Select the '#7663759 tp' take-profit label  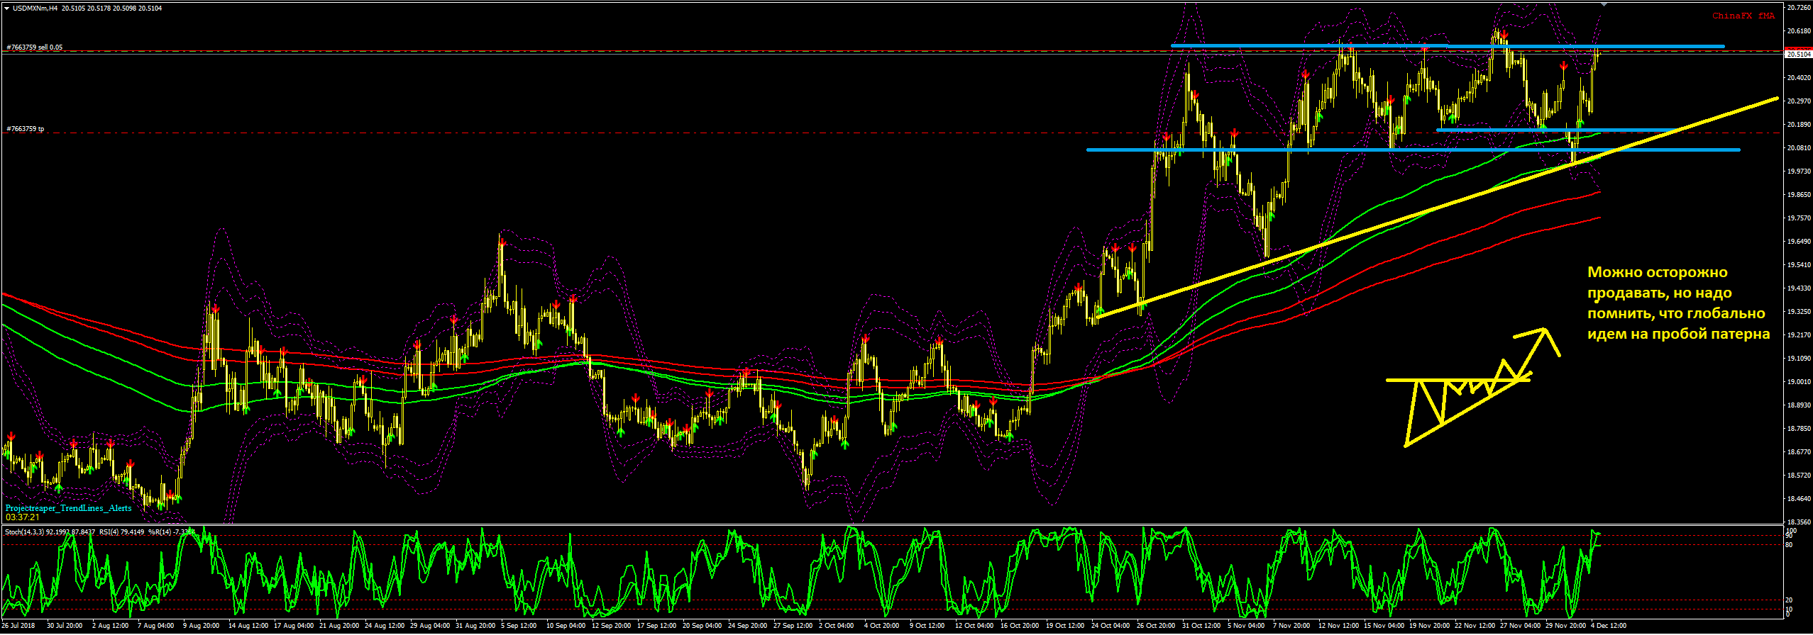point(26,129)
